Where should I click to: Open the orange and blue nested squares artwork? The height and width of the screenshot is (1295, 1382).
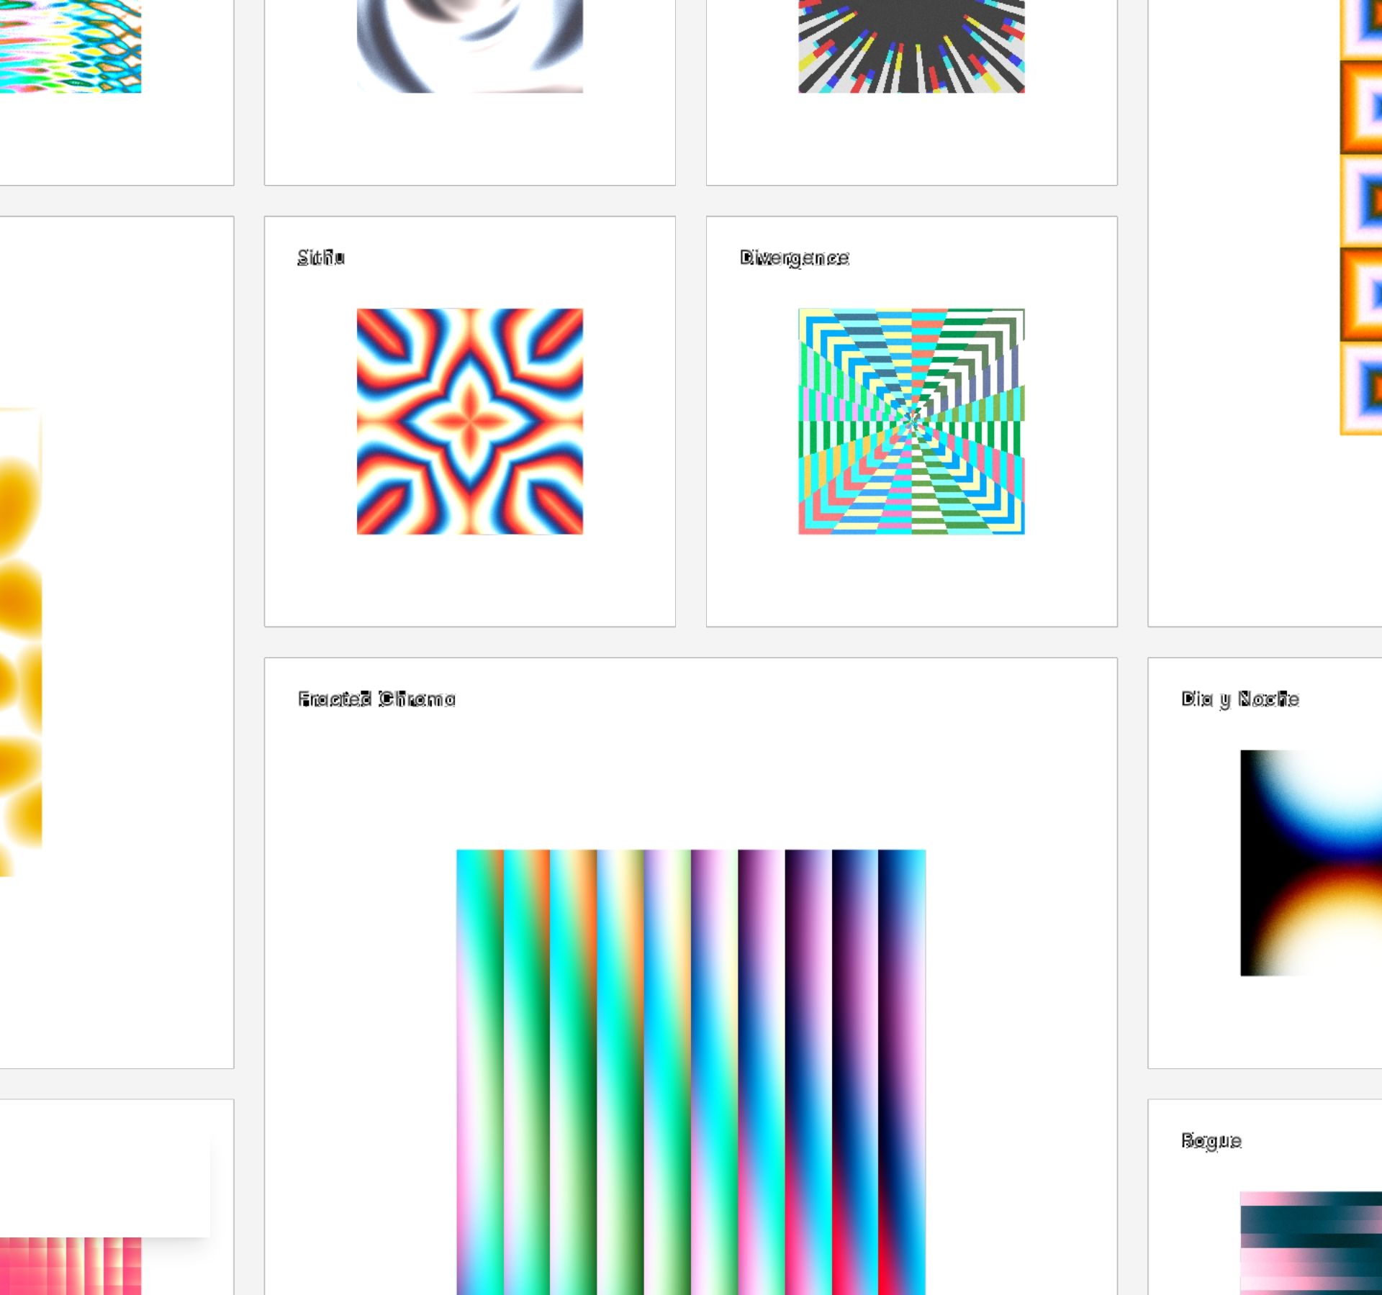1360,216
